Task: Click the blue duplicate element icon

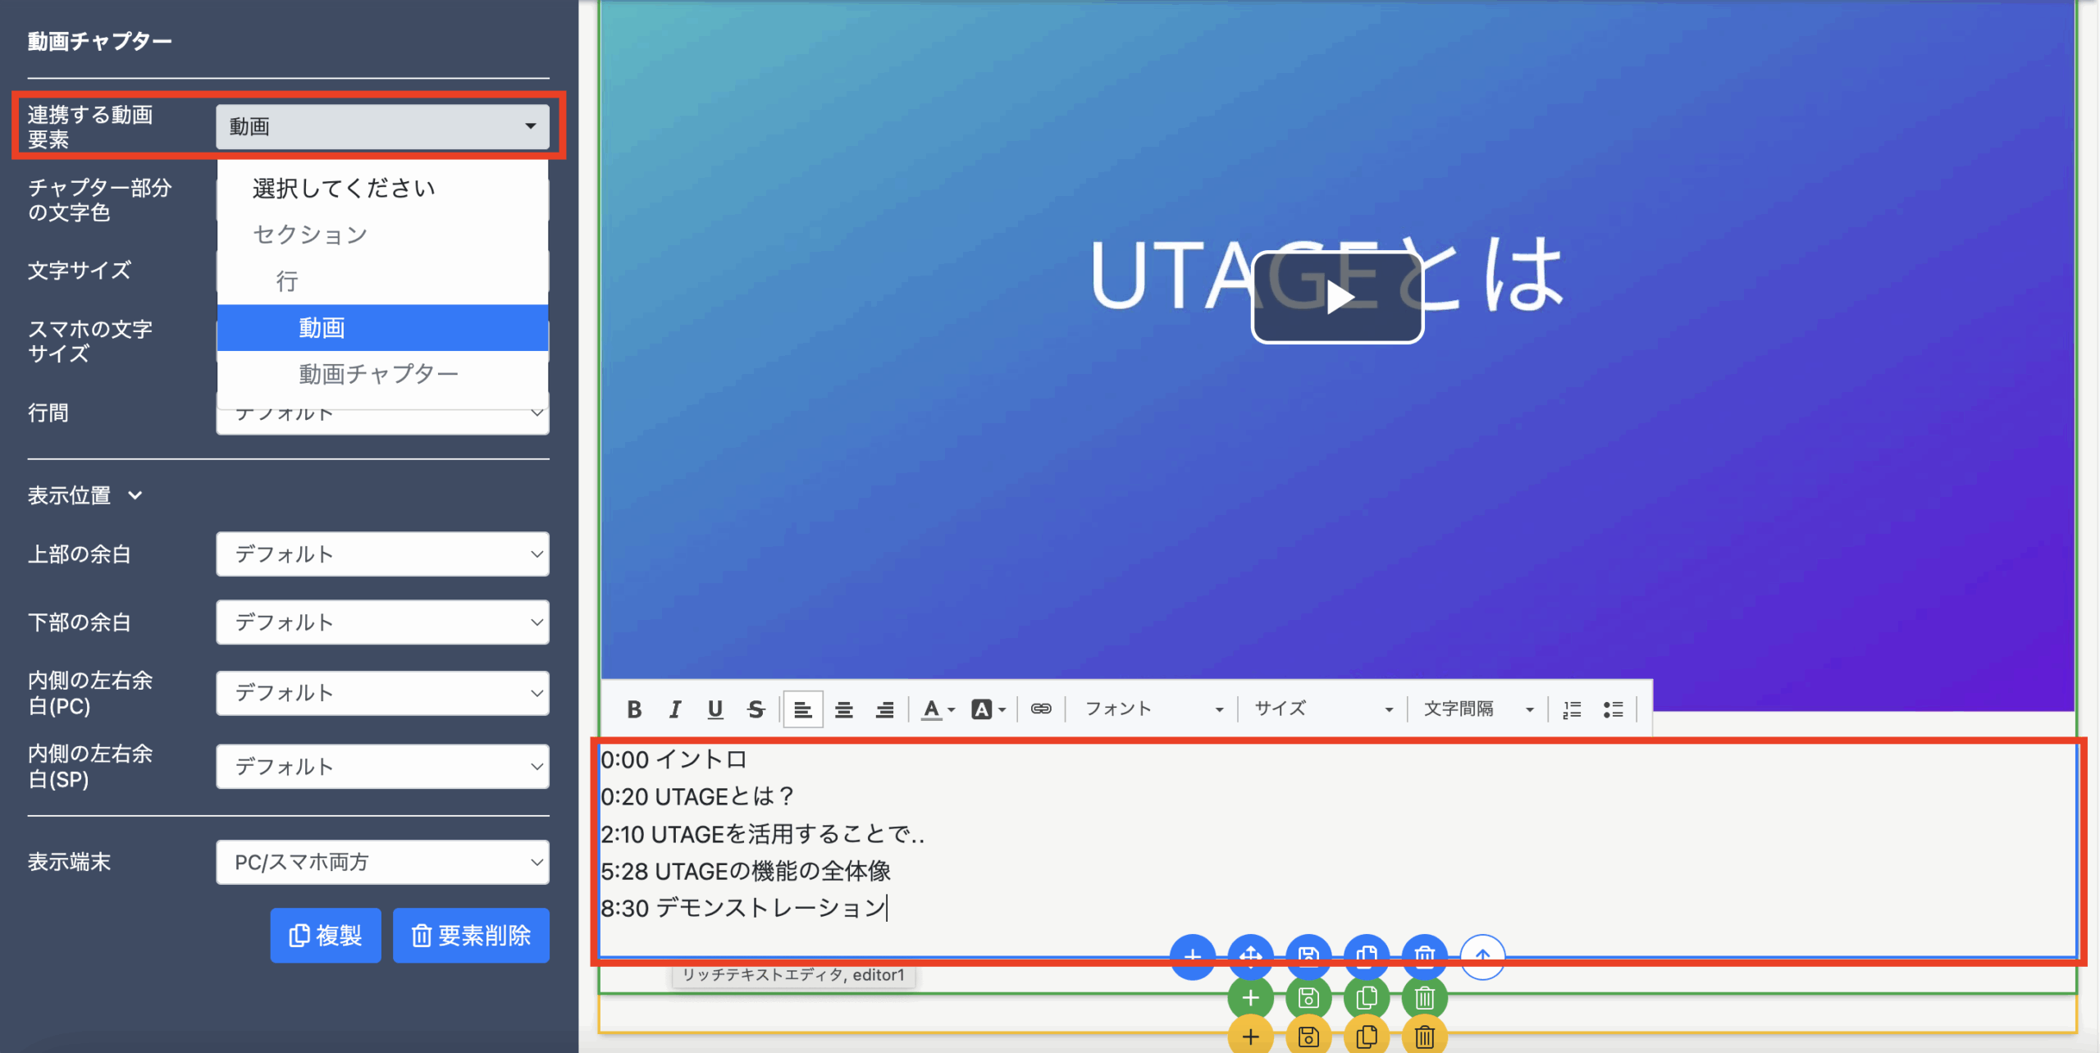Action: 1367,956
